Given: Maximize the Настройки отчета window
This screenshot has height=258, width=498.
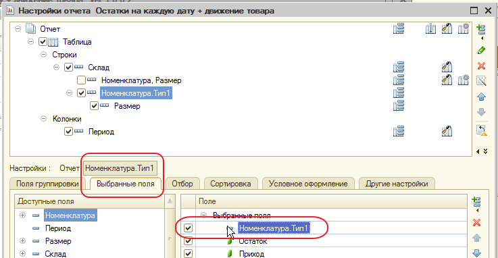Looking at the screenshot, I should tap(474, 11).
